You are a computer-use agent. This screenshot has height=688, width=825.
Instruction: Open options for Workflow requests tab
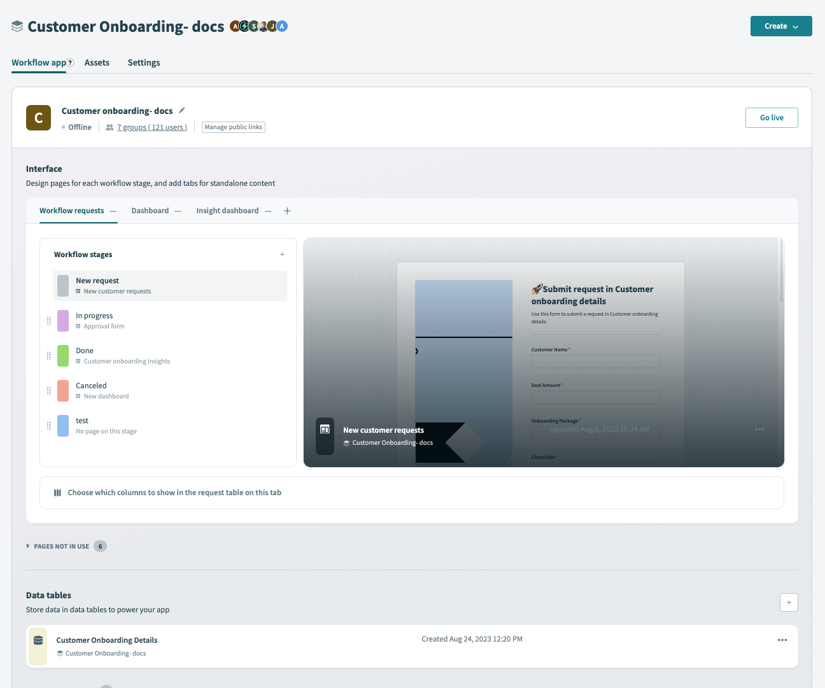pyautogui.click(x=113, y=211)
